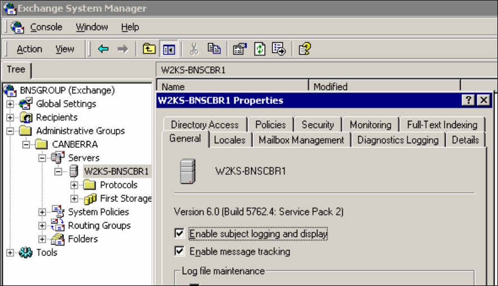Screen dimensions: 498x286
Task: Collapse the W2KS-BNSCBR1 server node
Action: point(58,172)
